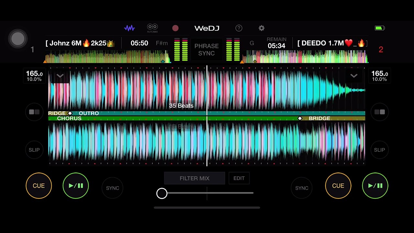Tap right deck tempo 165.0 display
Screen dimensions: 414x233
[x=379, y=76]
